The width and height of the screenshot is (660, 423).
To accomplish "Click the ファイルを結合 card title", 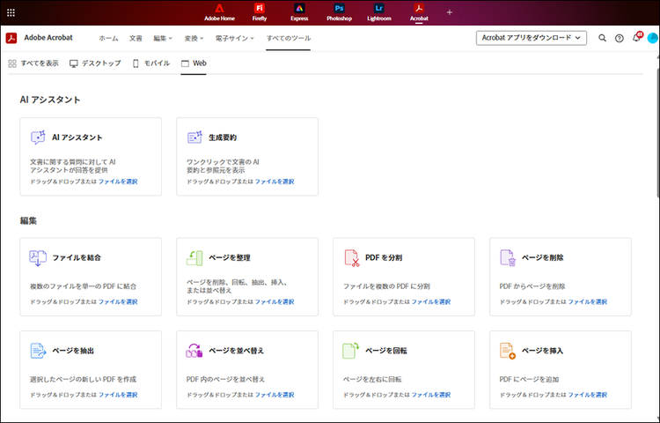I will click(x=77, y=258).
